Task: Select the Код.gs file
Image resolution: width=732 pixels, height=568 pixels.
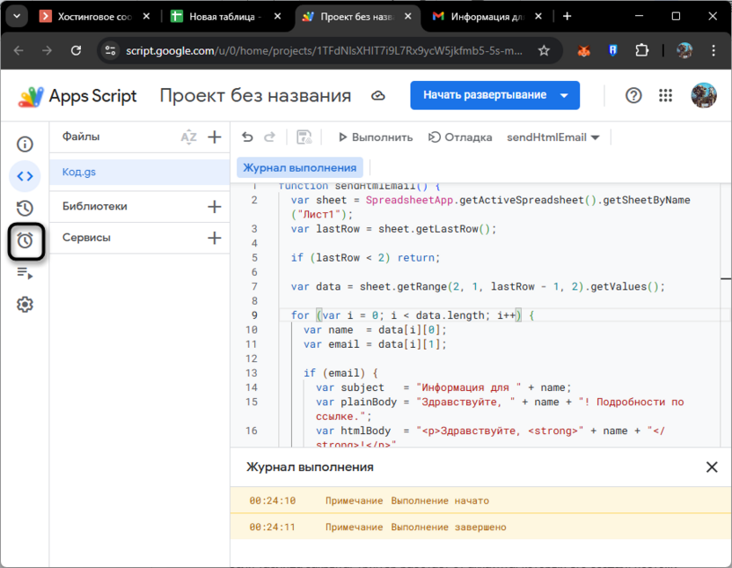Action: pos(80,171)
